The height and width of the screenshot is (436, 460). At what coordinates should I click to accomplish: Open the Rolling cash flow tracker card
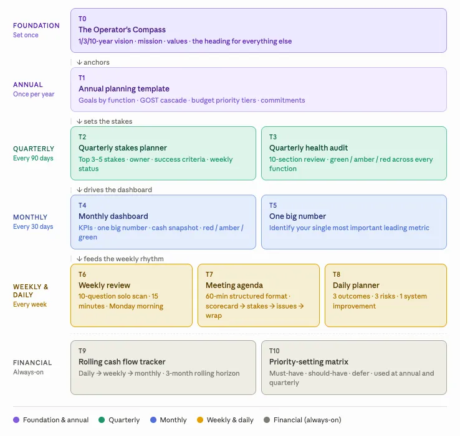[163, 368]
